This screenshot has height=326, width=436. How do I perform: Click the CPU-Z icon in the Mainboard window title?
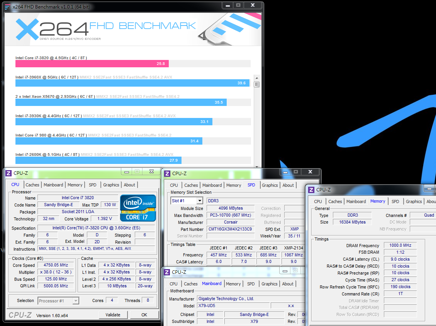[x=167, y=272]
